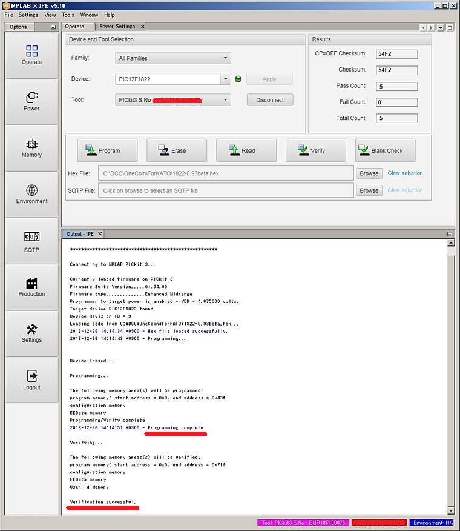Click 'Target device PIC12F1822 found.' line
The image size is (460, 531).
pos(113,309)
